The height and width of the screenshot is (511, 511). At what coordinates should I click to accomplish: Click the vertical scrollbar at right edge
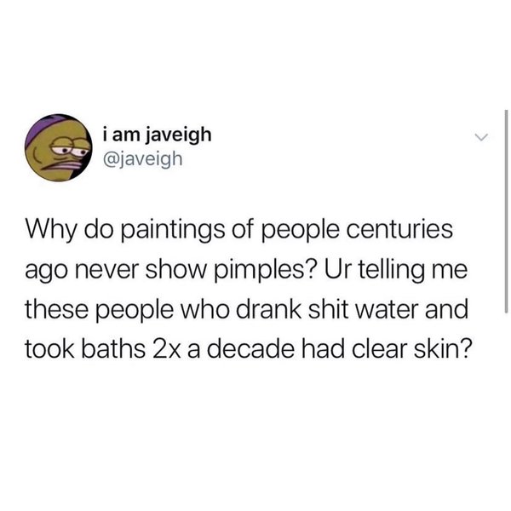coord(506,211)
